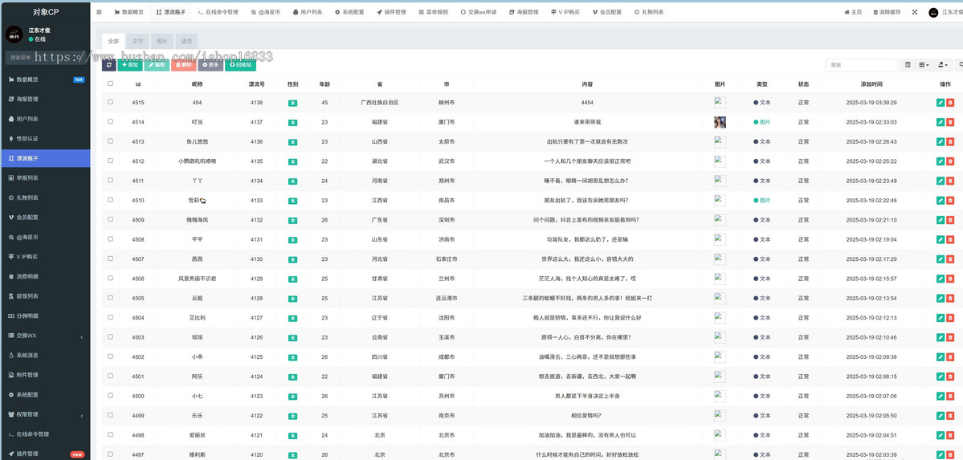This screenshot has height=460, width=963.
Task: Click the edit pencil icon for row 4500
Action: pyautogui.click(x=941, y=396)
